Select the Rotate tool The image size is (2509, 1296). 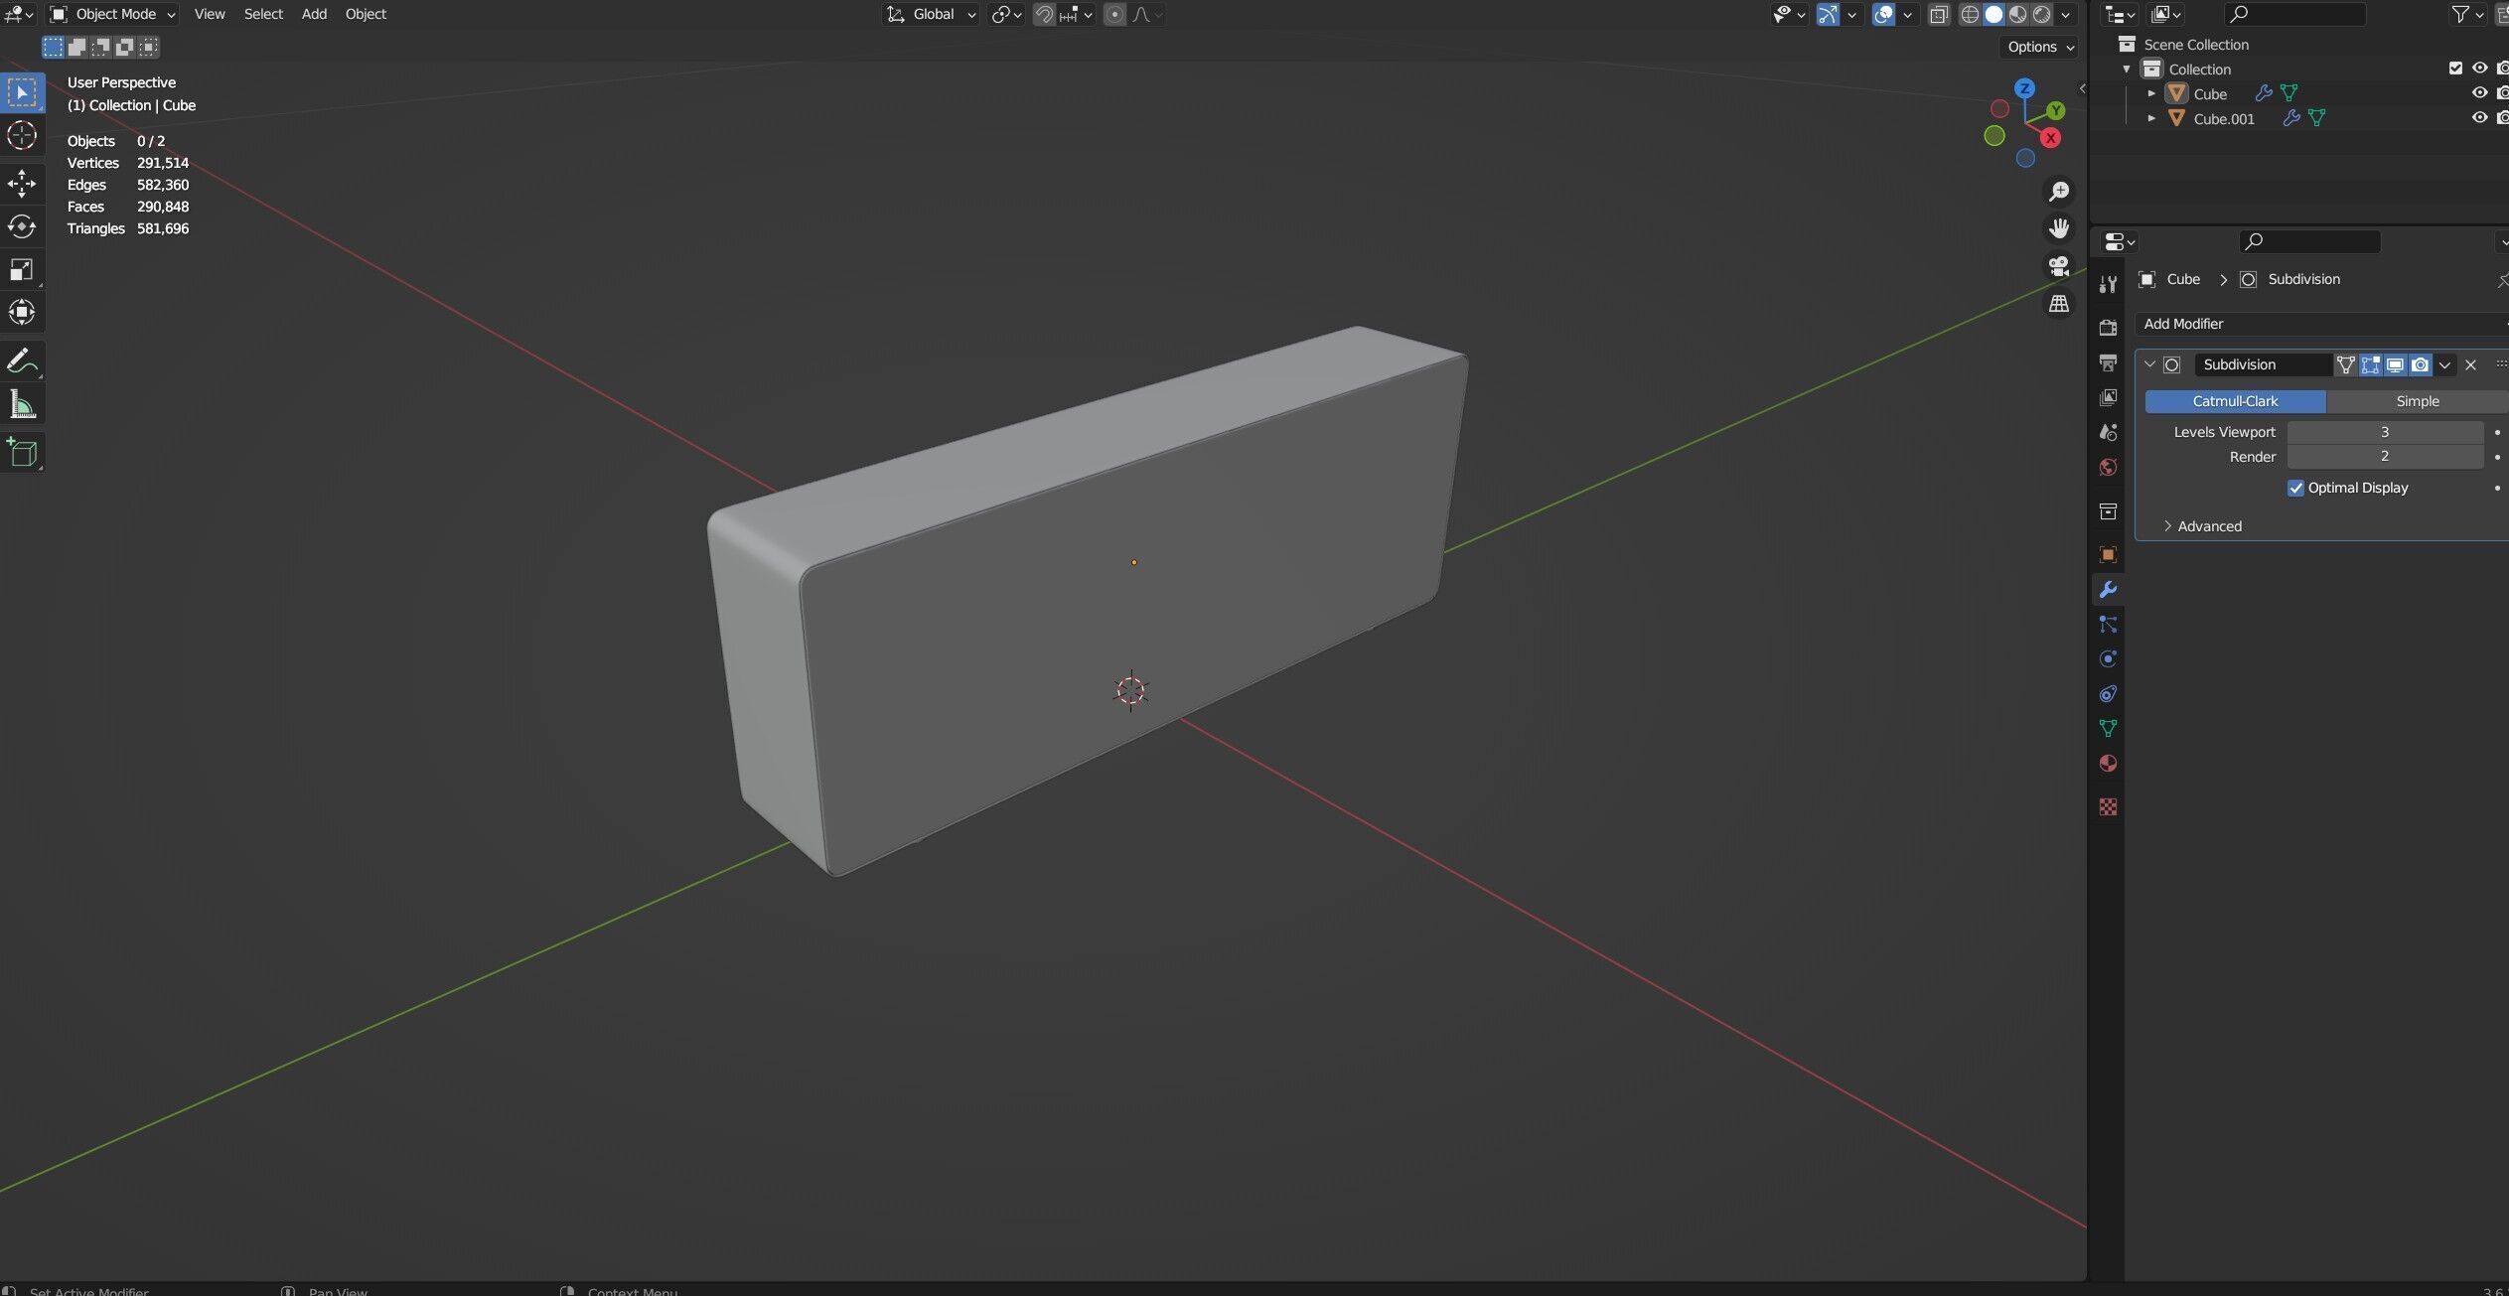click(x=22, y=226)
